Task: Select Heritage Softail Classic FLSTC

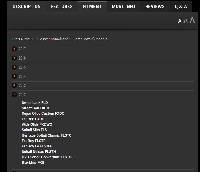Action: click(46, 135)
